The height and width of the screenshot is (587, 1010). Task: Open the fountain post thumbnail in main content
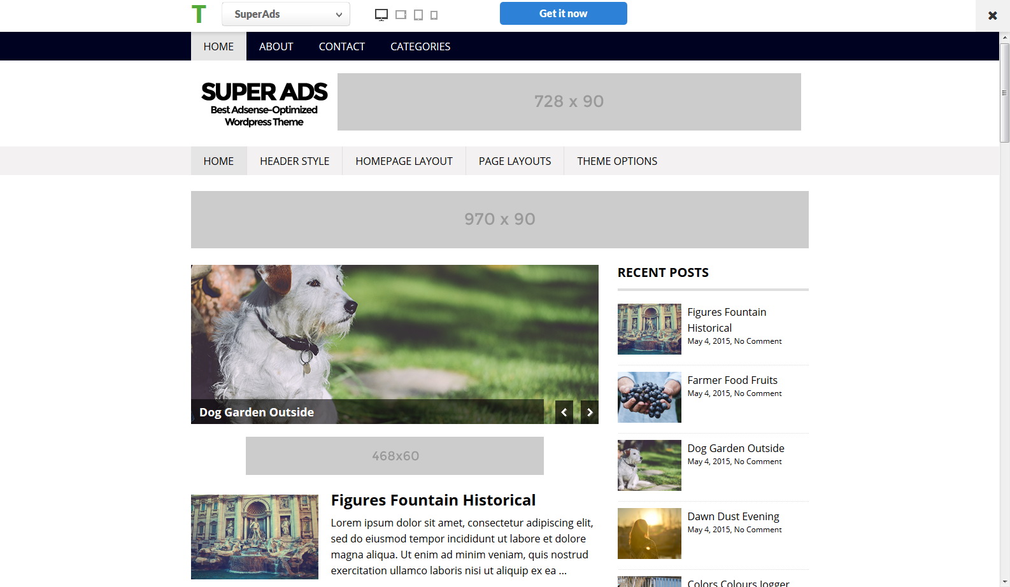(255, 537)
